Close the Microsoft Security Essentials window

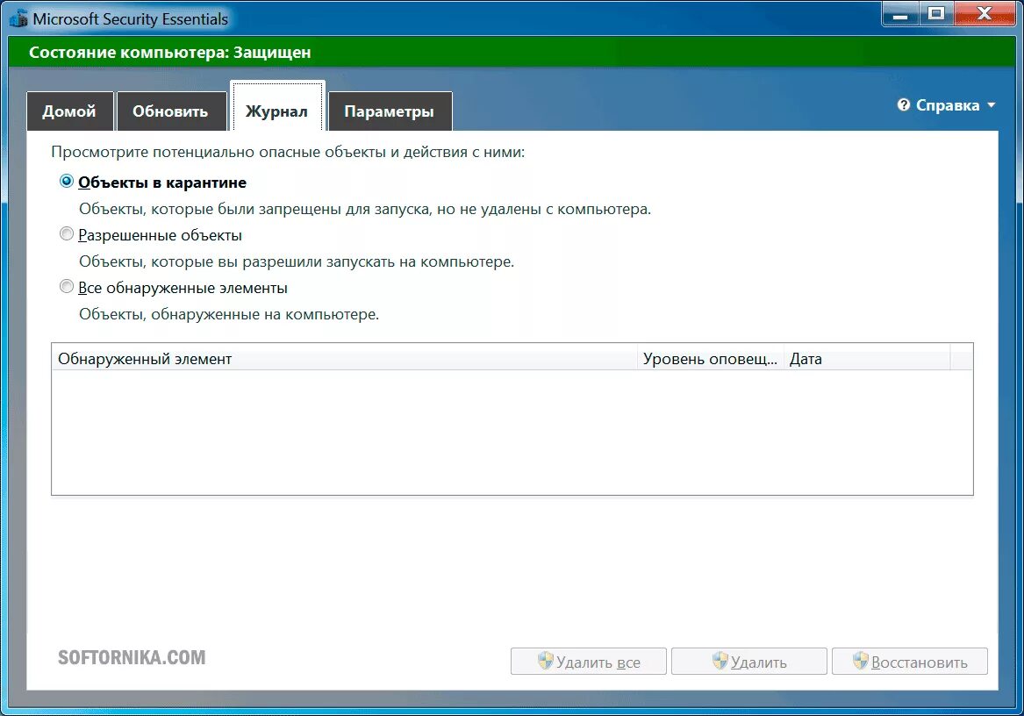pyautogui.click(x=985, y=14)
